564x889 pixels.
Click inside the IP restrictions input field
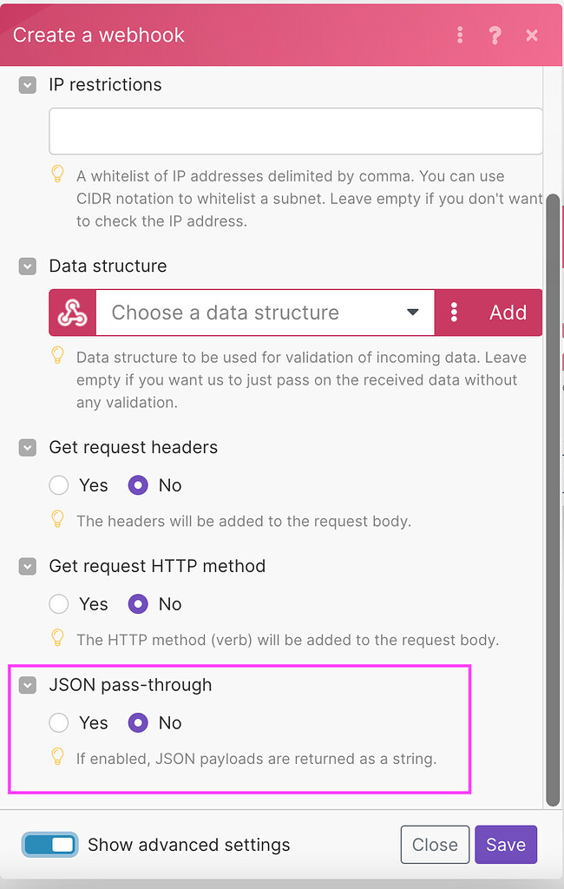(x=295, y=130)
